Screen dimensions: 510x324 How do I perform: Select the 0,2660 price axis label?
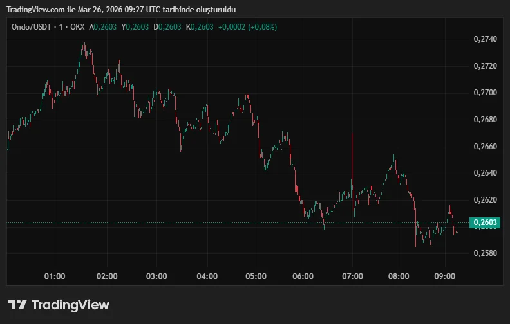tap(484, 147)
